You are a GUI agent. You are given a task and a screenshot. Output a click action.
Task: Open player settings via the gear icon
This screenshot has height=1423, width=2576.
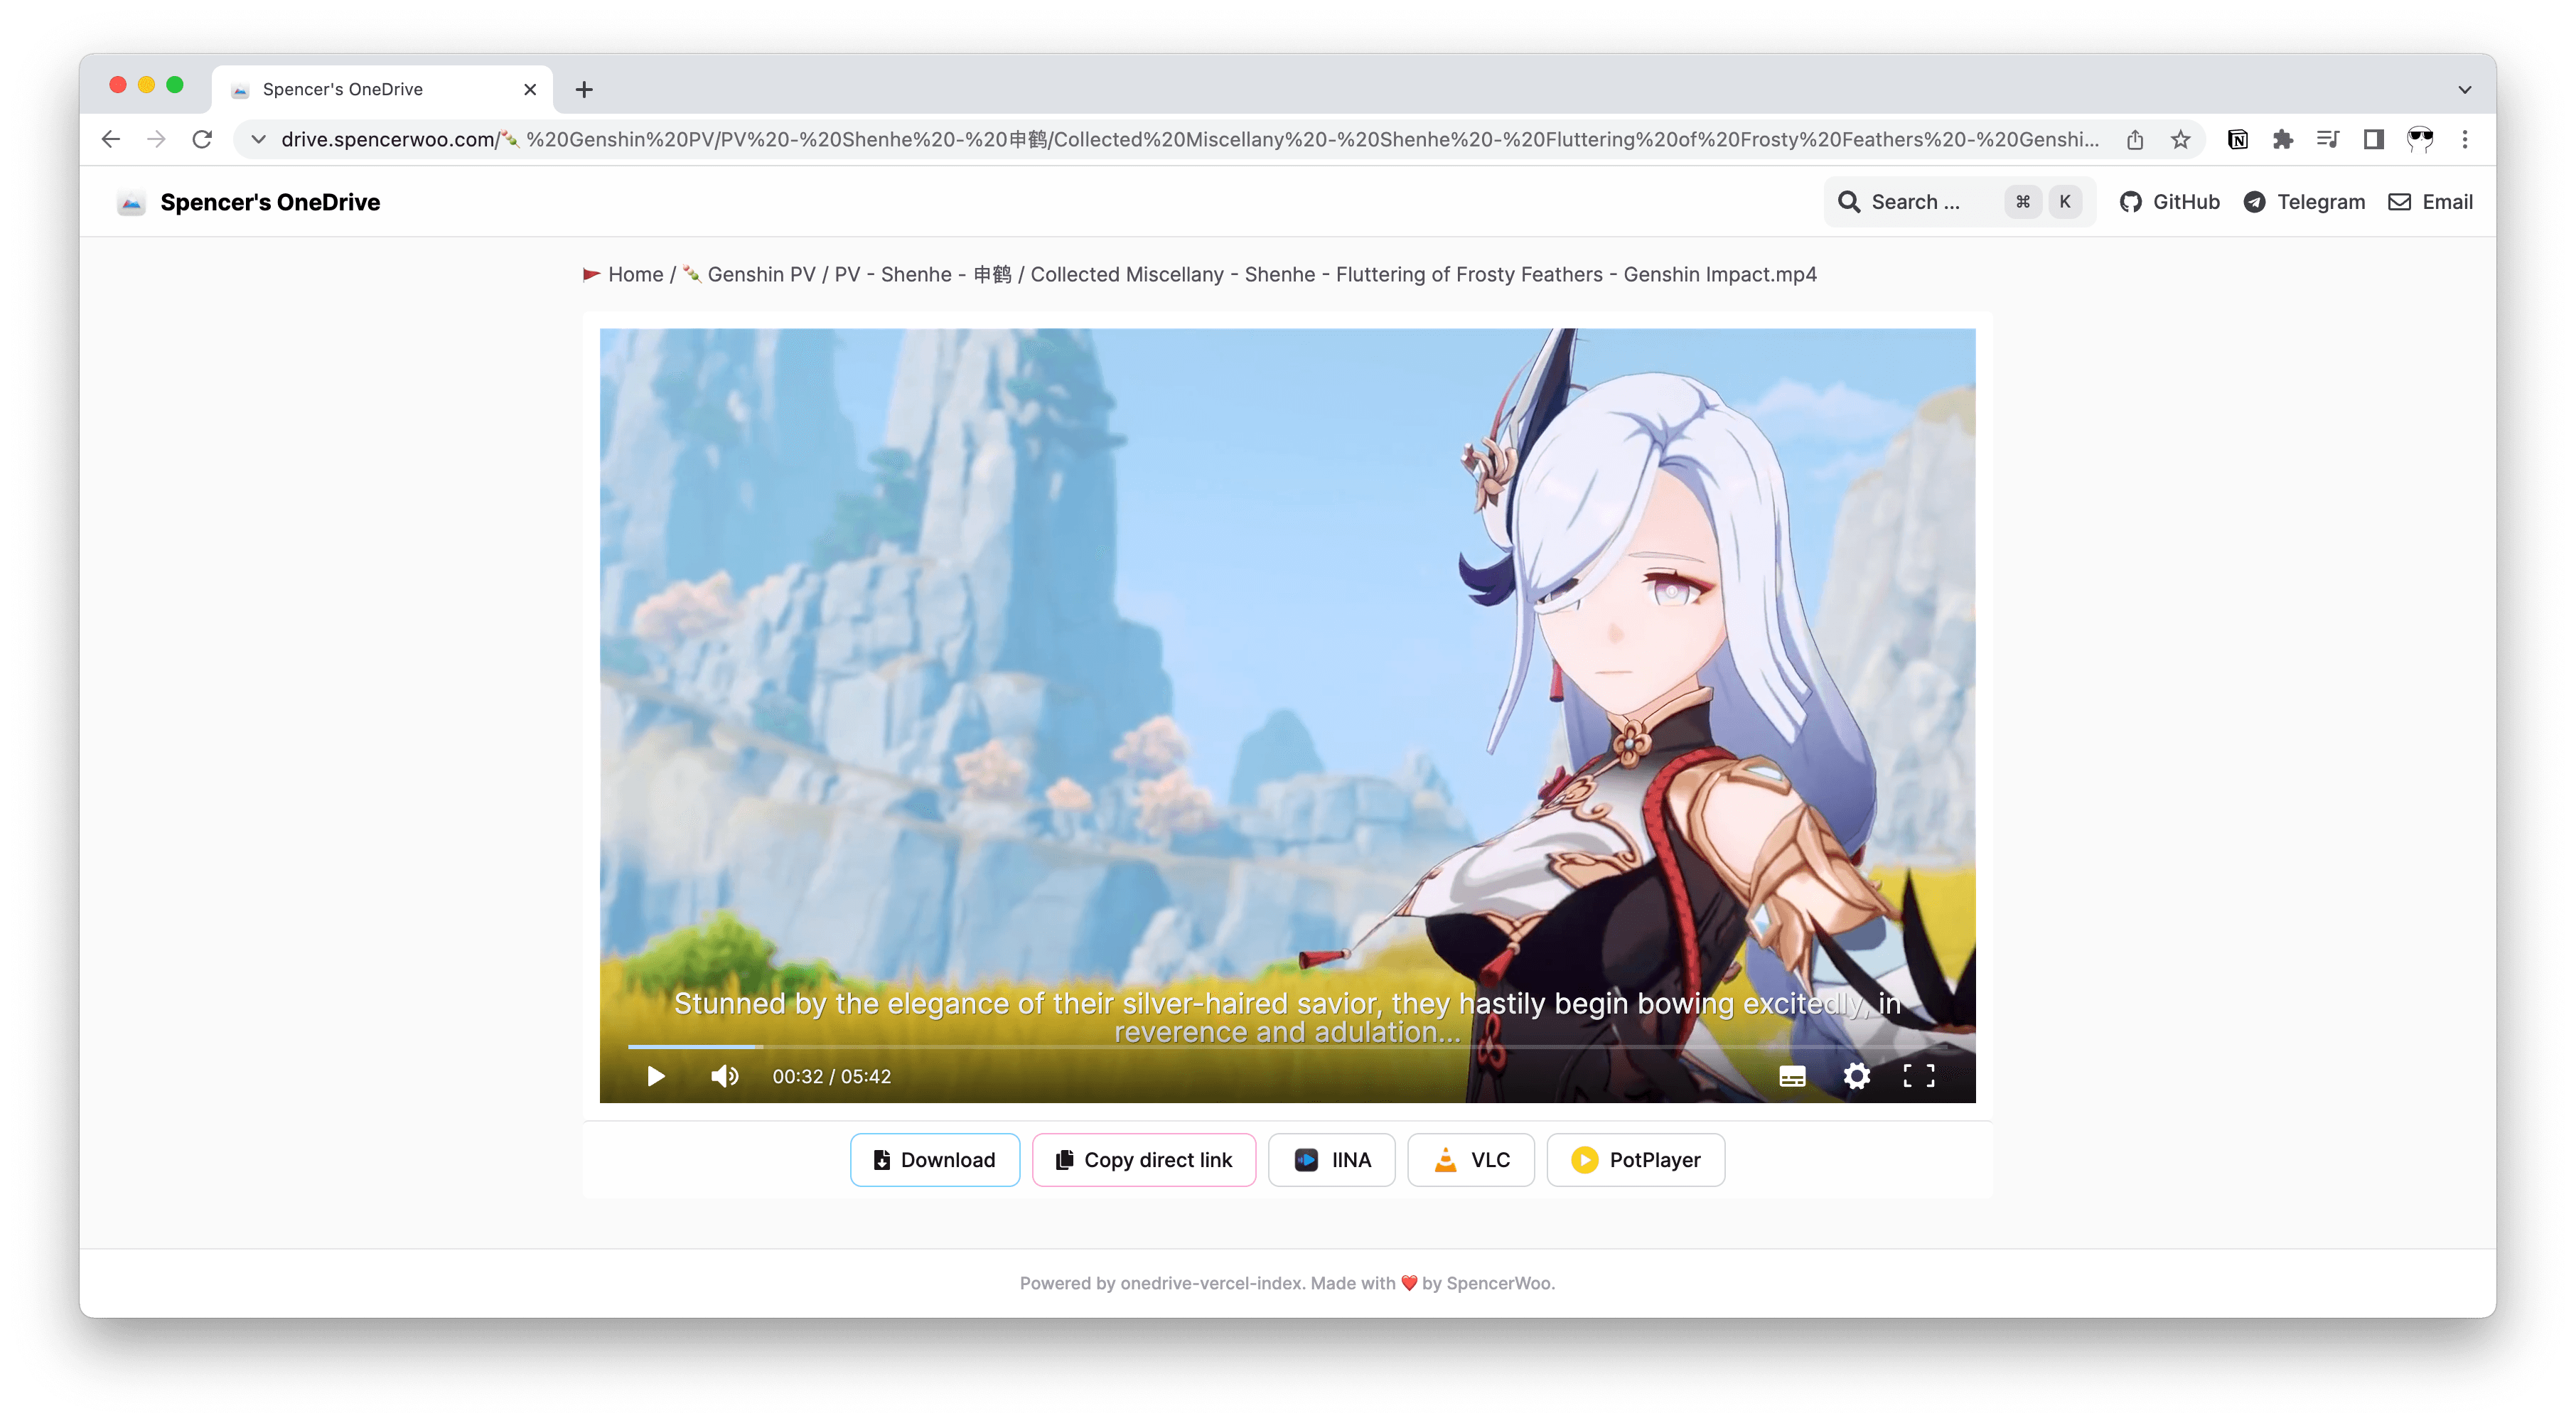pos(1856,1076)
